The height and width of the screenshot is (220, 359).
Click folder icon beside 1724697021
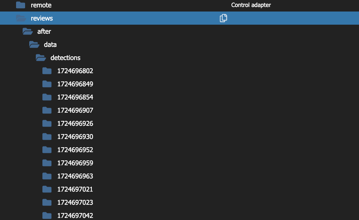pyautogui.click(x=47, y=189)
